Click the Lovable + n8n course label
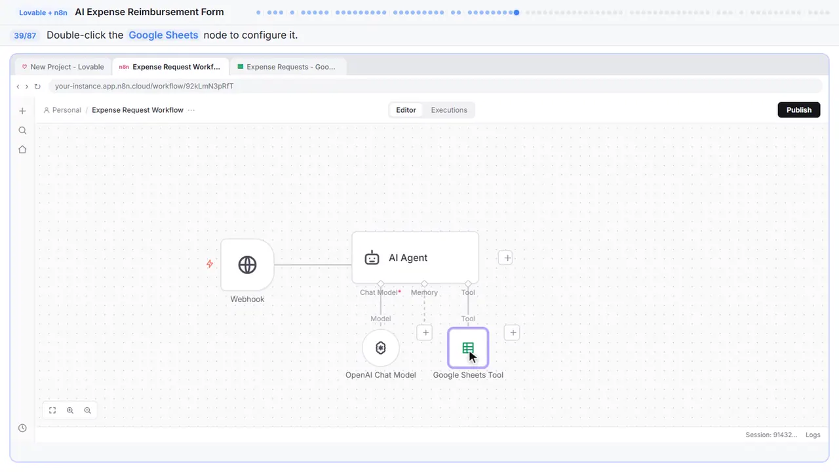 [x=43, y=12]
